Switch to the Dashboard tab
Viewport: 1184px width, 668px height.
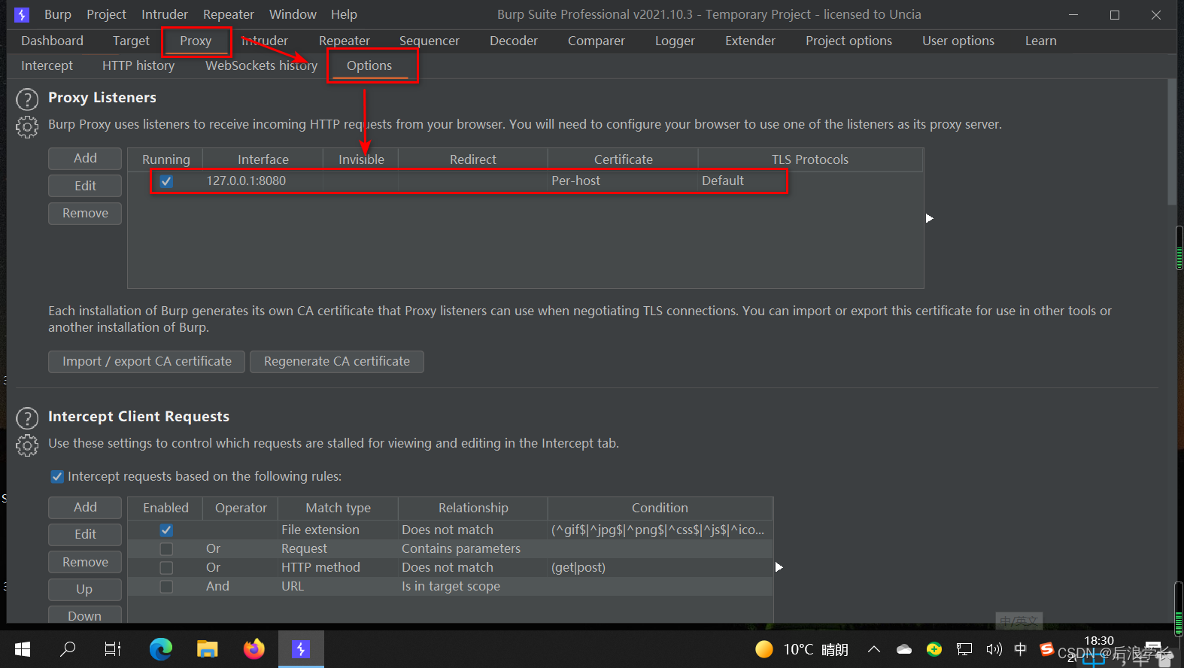tap(52, 41)
